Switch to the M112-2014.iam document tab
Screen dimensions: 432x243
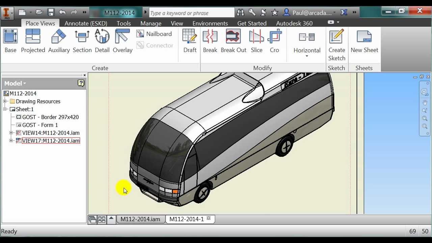click(140, 219)
